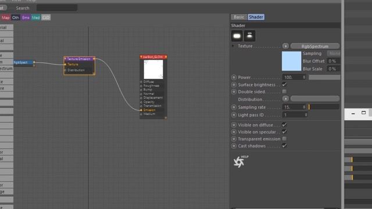
Task: Toggle the Visible on specular checkbox
Action: pyautogui.click(x=284, y=132)
